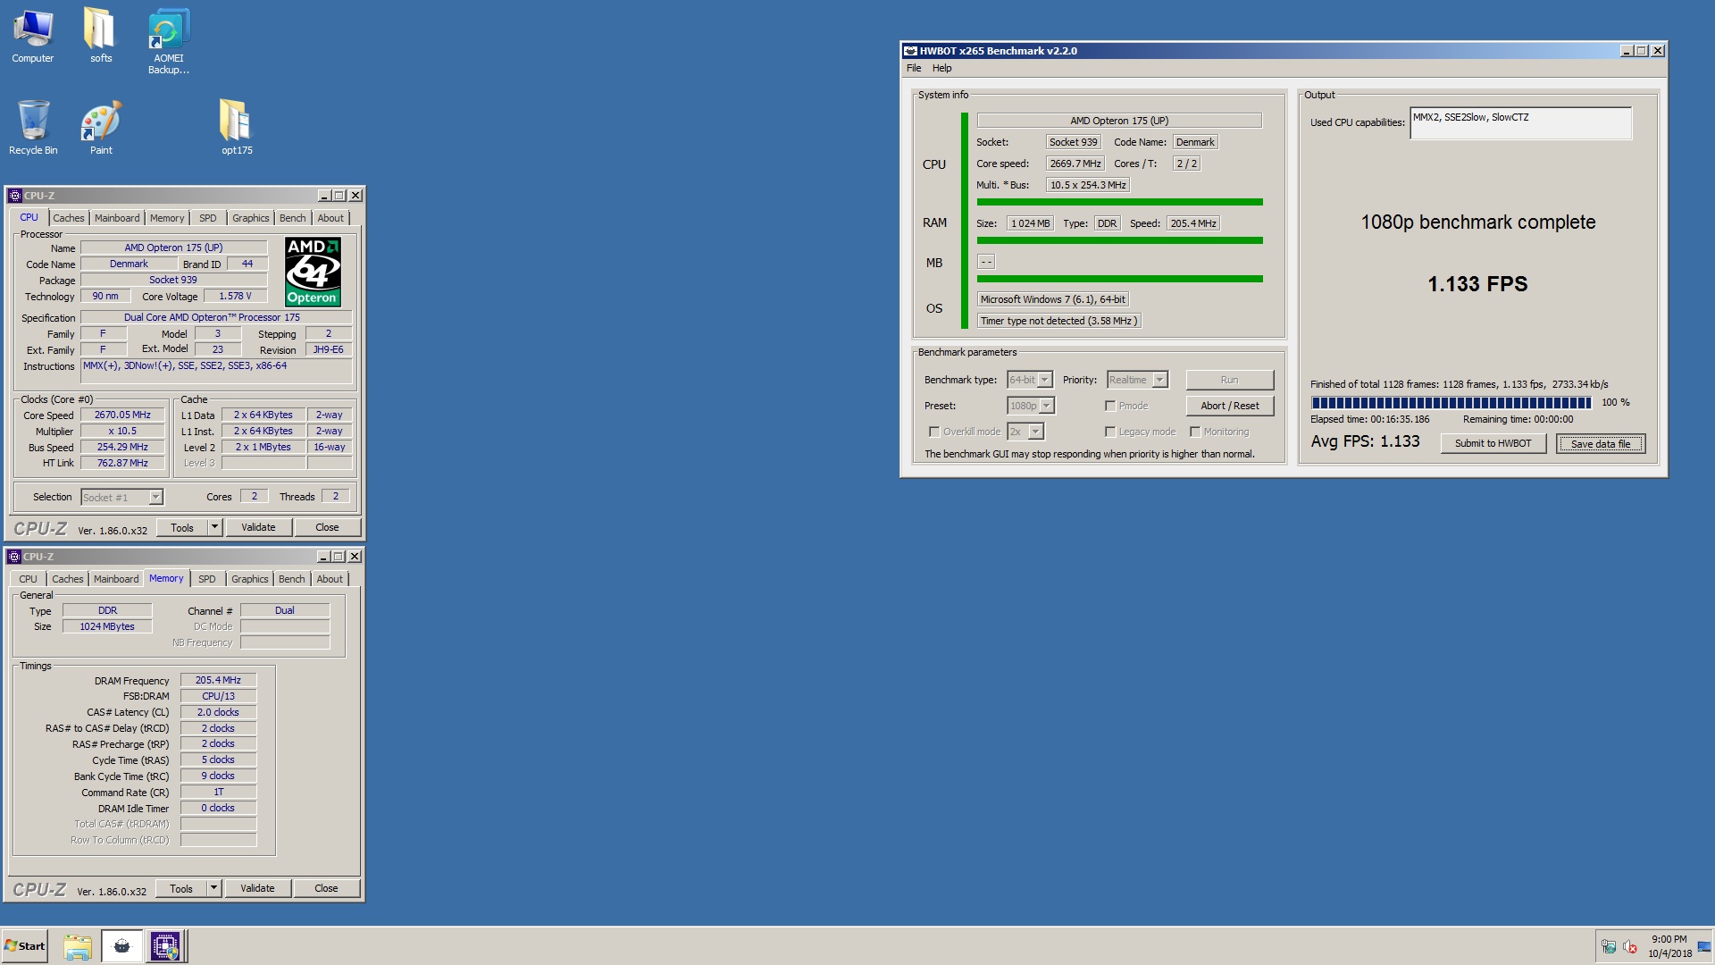Open Windows Explorer from the taskbar
1715x965 pixels.
coord(78,946)
